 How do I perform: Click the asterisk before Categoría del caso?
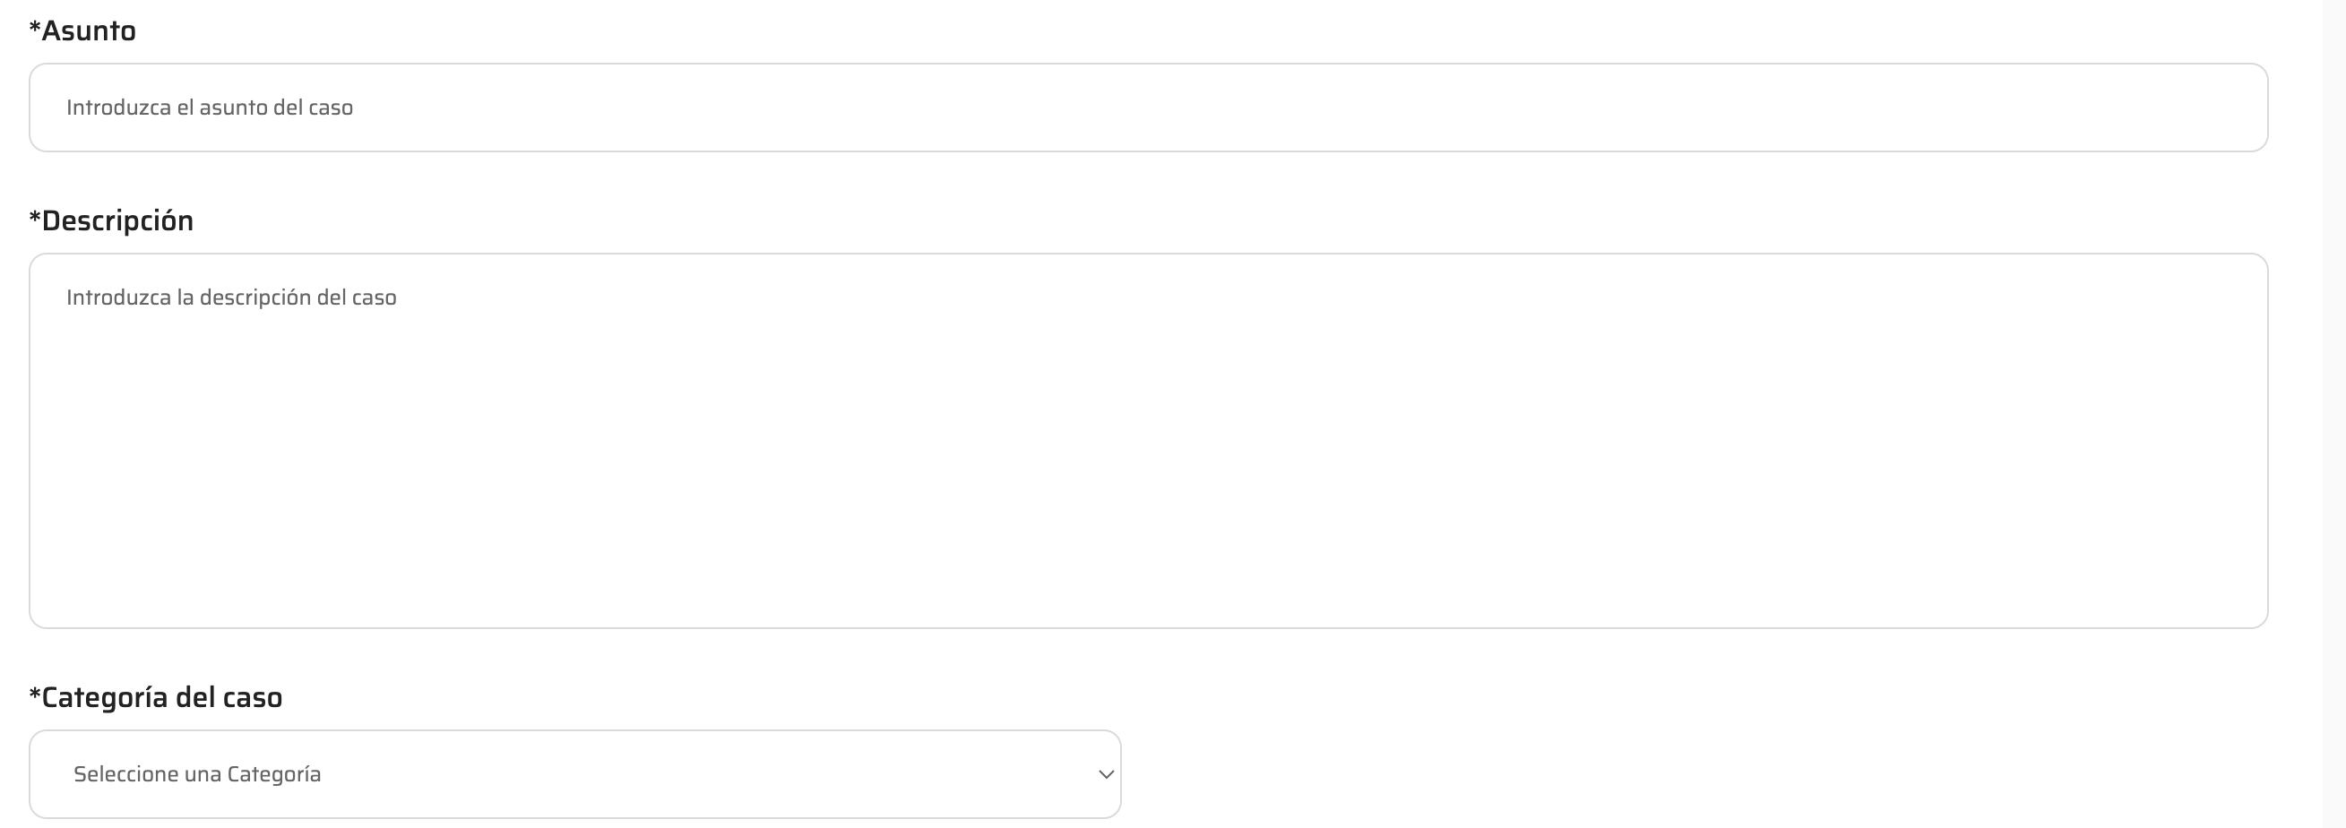tap(35, 695)
